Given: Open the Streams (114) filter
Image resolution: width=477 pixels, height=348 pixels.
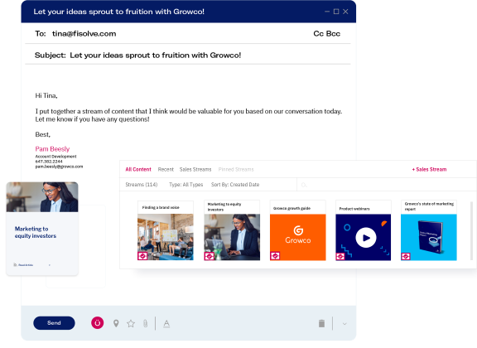Looking at the screenshot, I should coord(142,185).
